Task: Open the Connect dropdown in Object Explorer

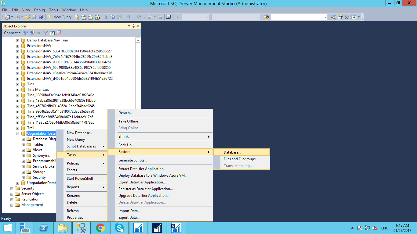Action: 12,33
